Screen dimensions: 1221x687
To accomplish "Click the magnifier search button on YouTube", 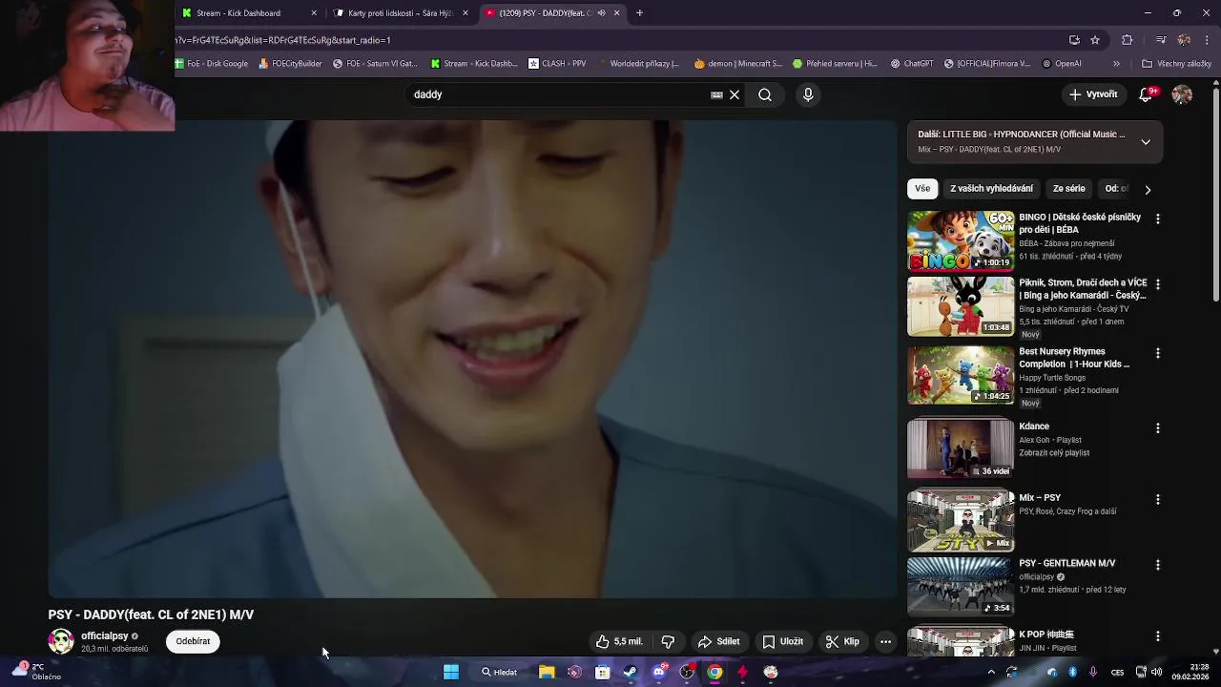I will click(765, 94).
